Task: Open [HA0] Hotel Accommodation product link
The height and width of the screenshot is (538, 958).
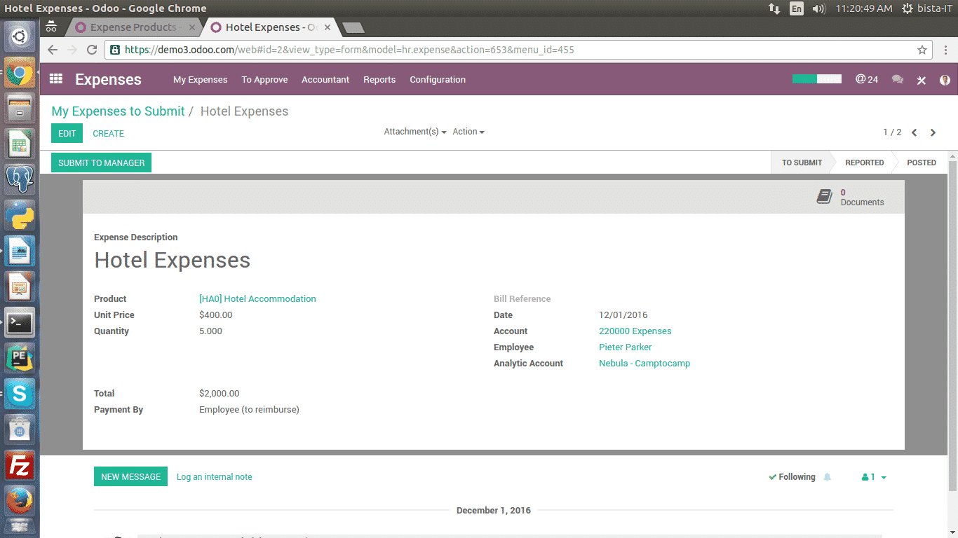Action: [x=257, y=299]
